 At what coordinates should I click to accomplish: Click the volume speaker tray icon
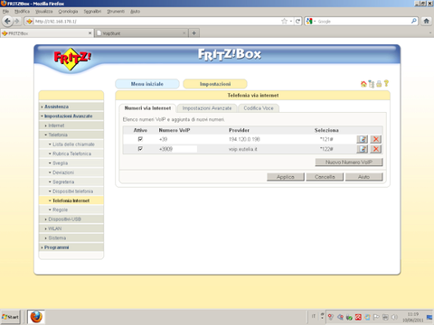click(394, 317)
